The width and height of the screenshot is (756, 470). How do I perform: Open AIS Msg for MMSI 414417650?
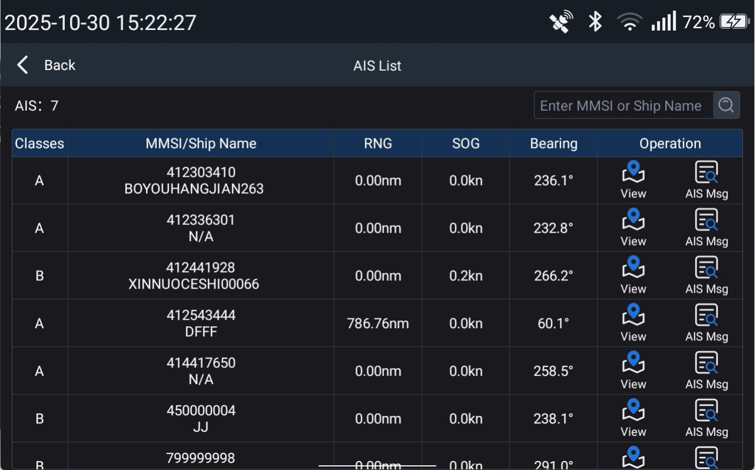[707, 371]
